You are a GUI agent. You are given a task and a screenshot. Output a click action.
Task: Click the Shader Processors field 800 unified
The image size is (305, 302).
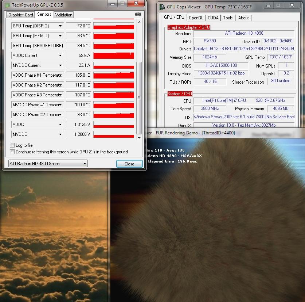[x=281, y=81]
